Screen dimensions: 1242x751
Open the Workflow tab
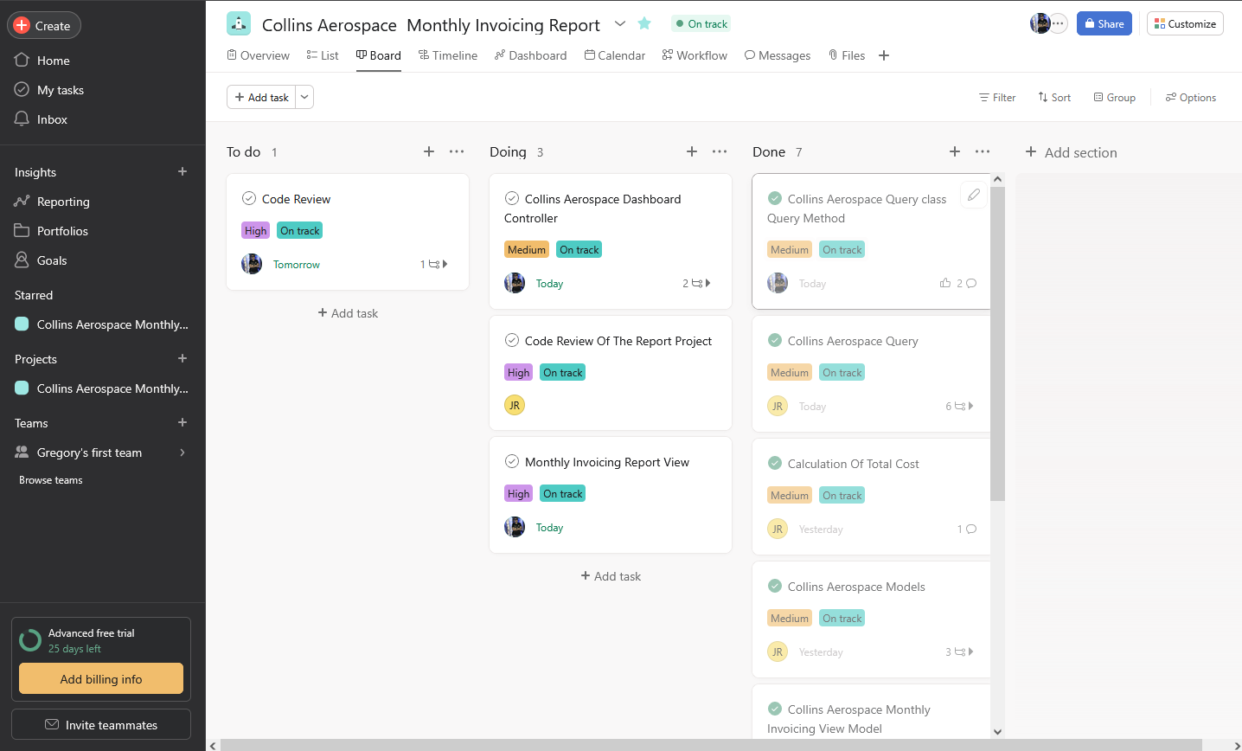point(695,55)
